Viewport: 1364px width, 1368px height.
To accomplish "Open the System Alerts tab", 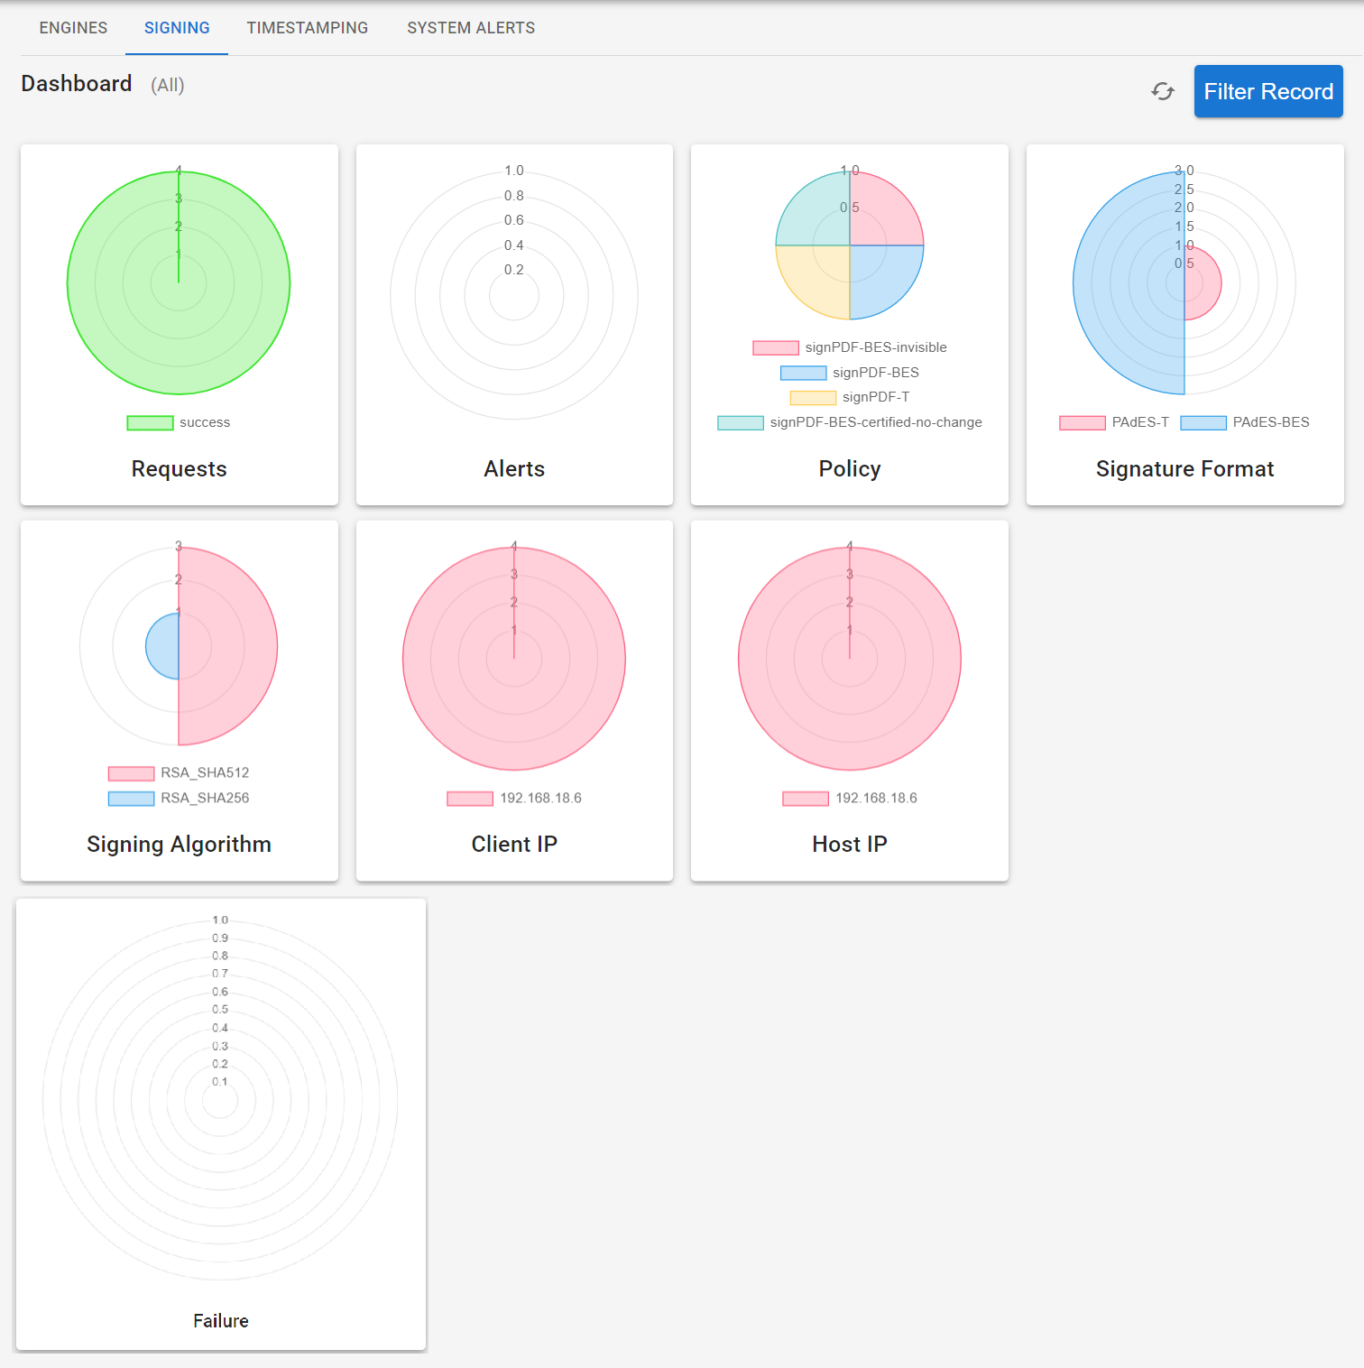I will (x=470, y=28).
